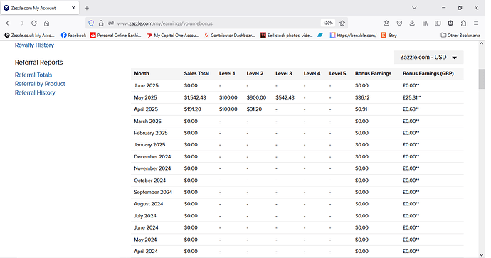Open the benable.com bookmark
This screenshot has height=258, width=491.
353,36
